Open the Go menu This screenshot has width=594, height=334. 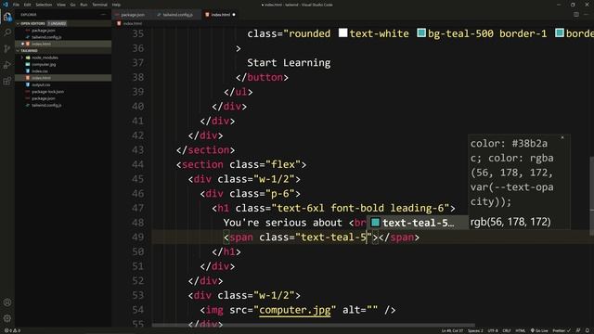[x=72, y=5]
